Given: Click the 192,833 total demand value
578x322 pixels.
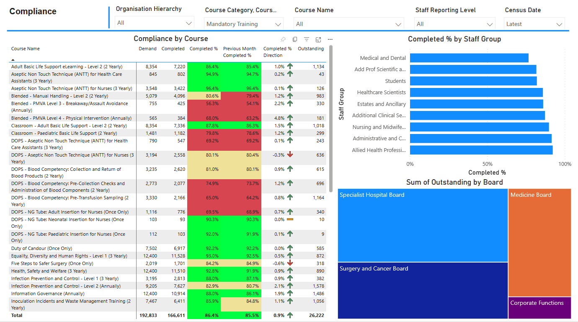Looking at the screenshot, I should [x=147, y=315].
